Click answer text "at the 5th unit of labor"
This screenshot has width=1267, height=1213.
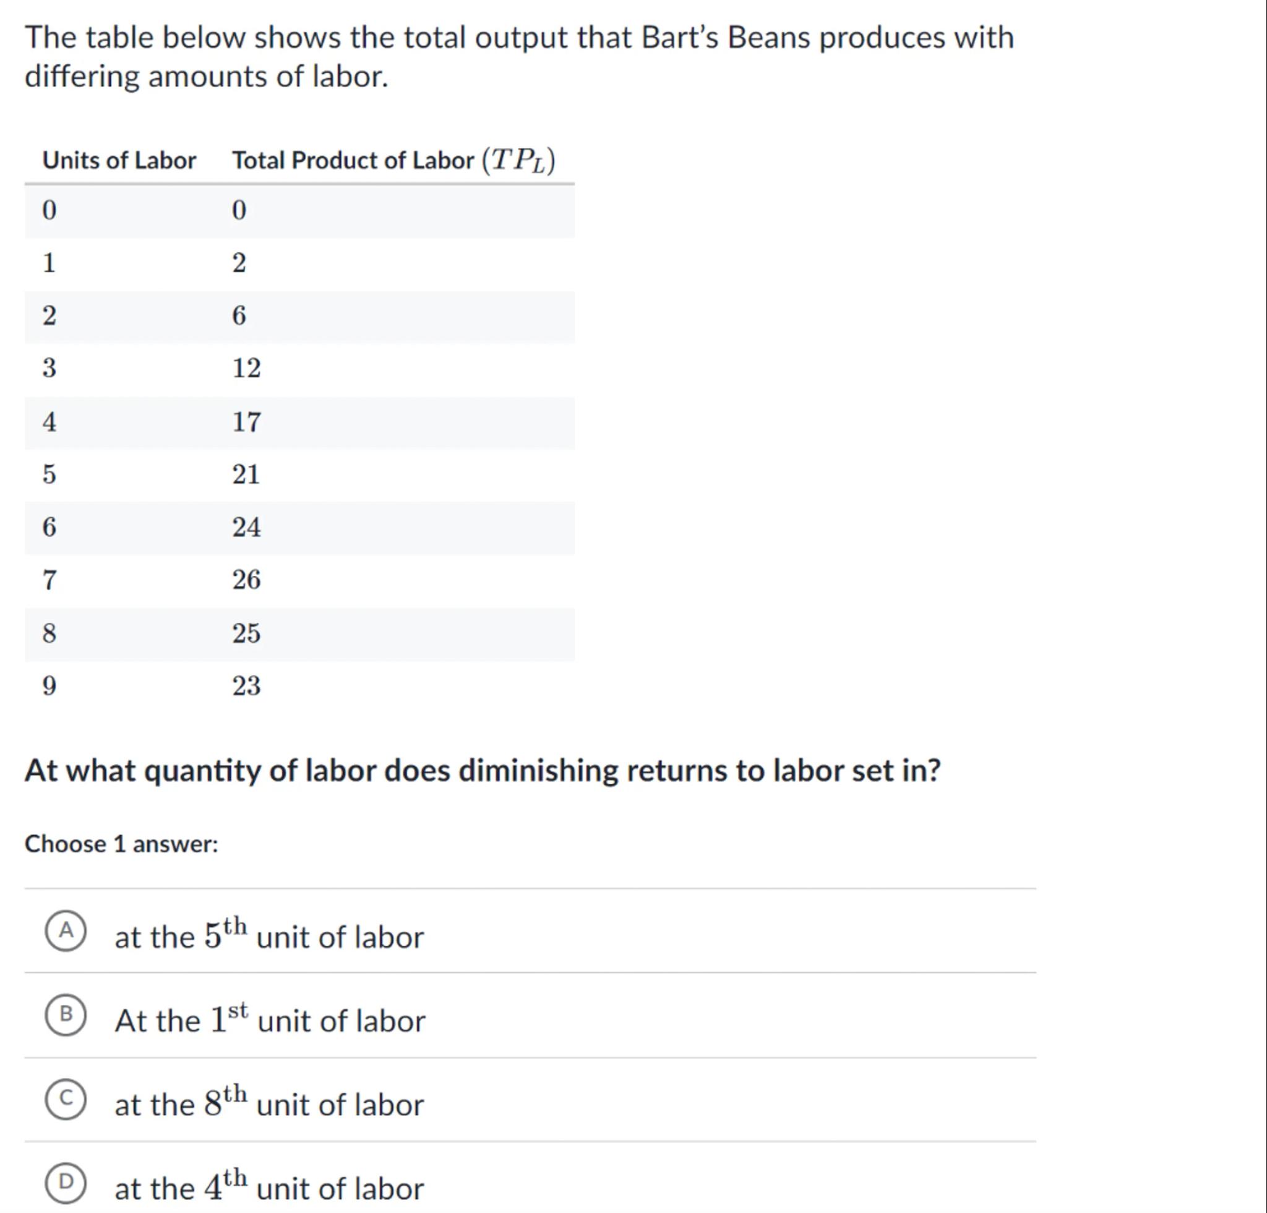click(269, 937)
